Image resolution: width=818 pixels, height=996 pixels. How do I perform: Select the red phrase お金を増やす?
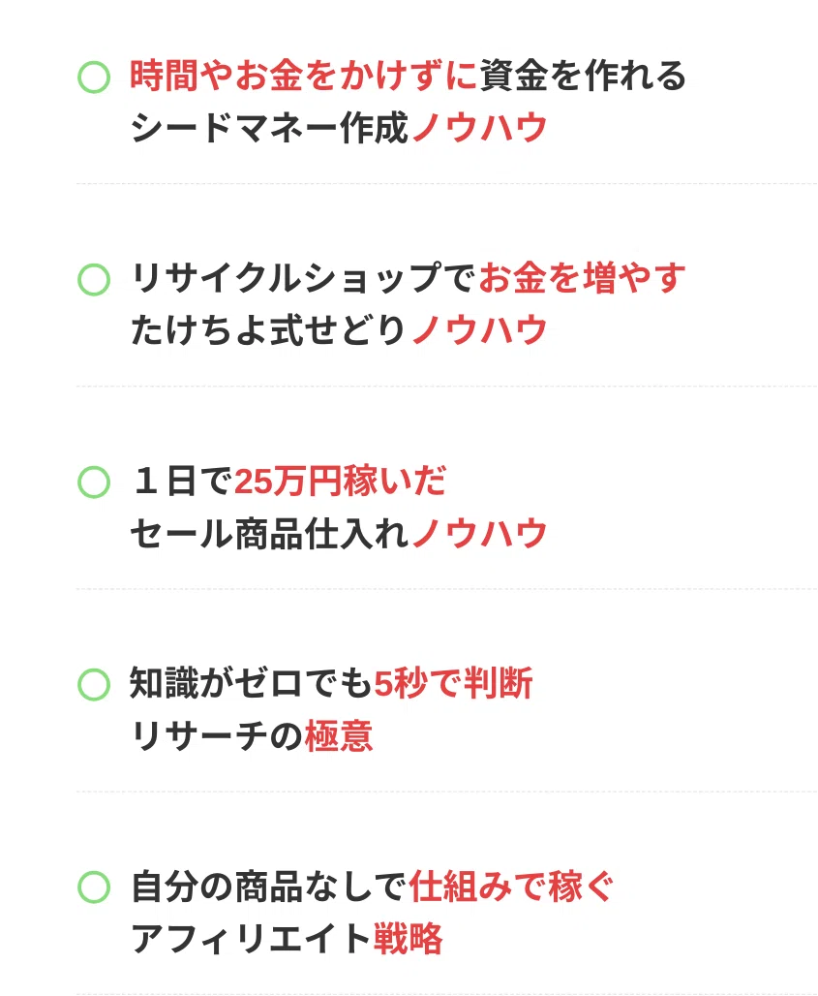tap(583, 280)
